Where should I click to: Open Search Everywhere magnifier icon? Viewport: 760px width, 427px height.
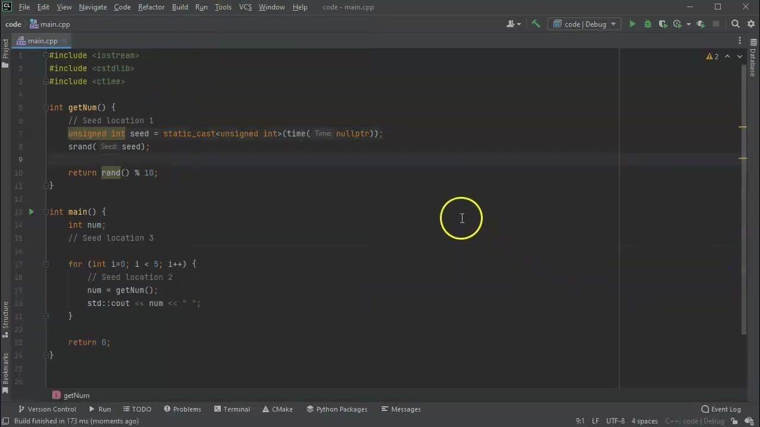(x=735, y=24)
